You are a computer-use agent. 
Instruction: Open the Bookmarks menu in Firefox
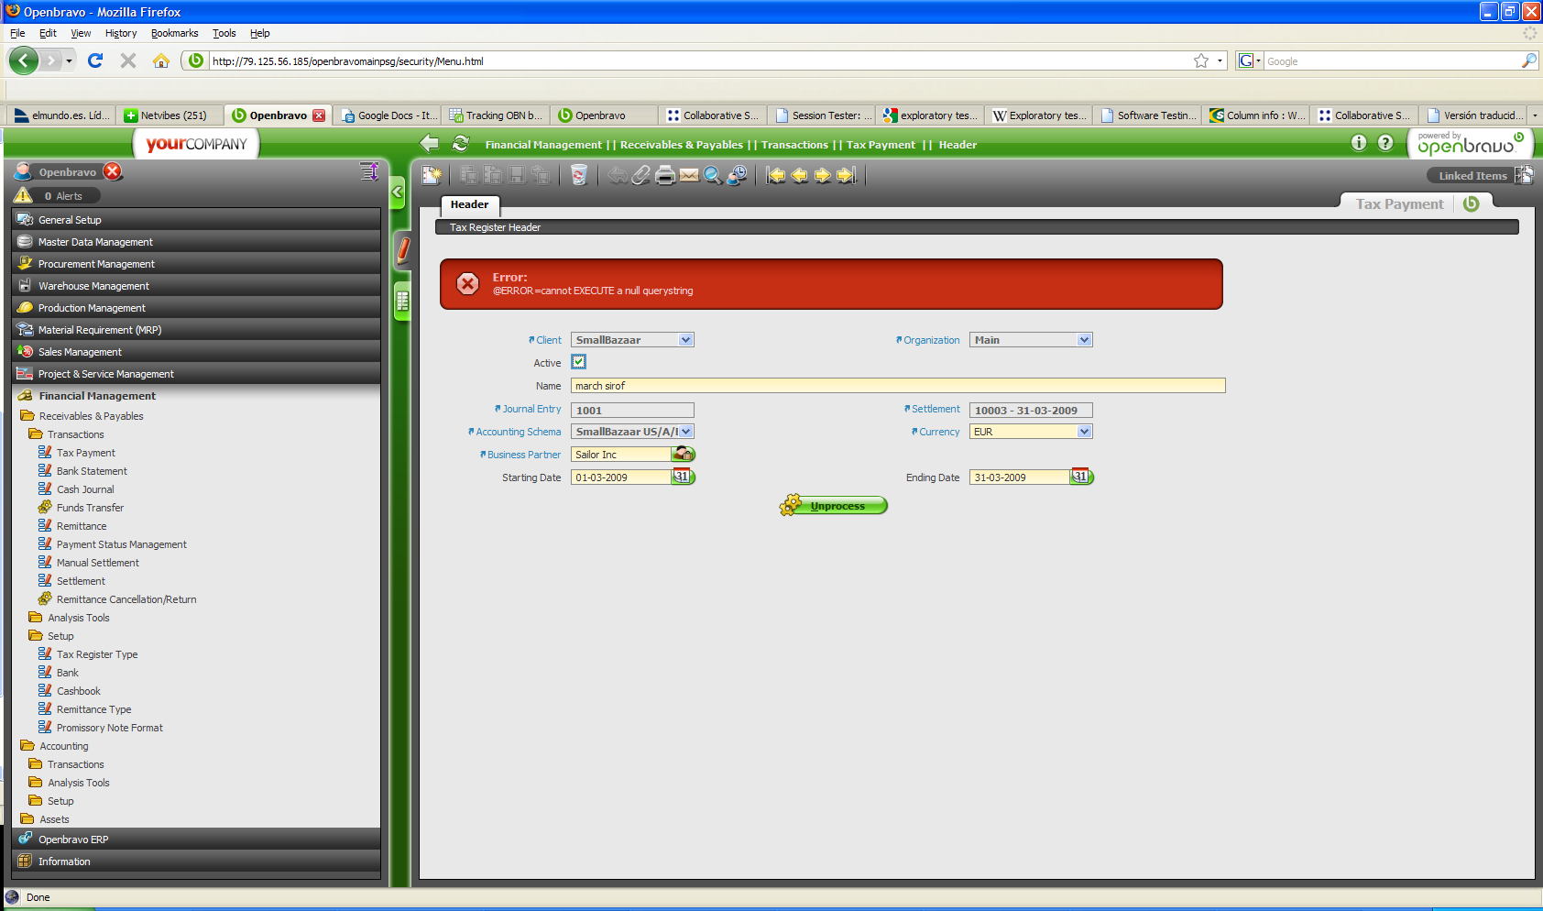[174, 33]
